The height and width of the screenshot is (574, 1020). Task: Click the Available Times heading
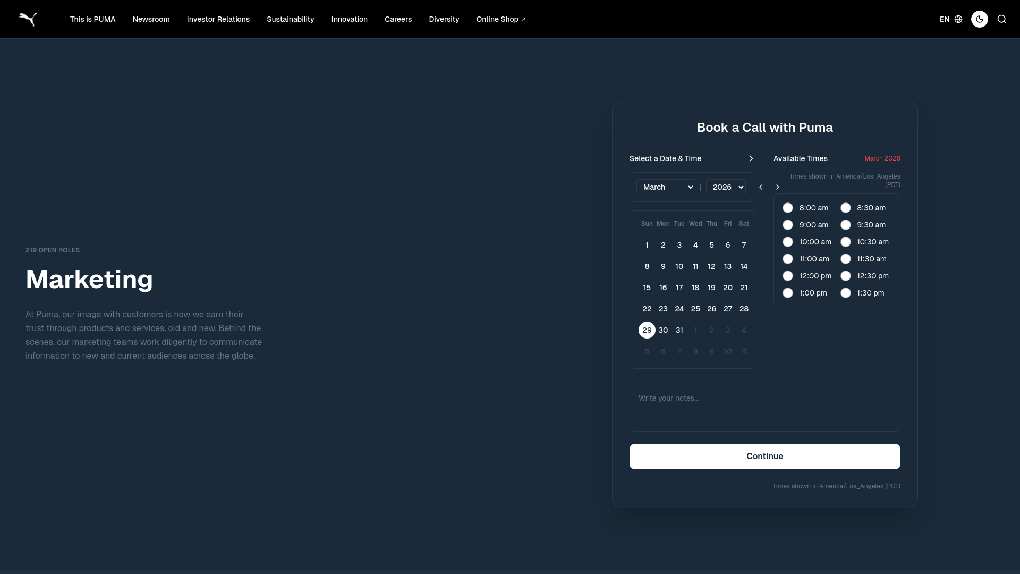coord(800,158)
